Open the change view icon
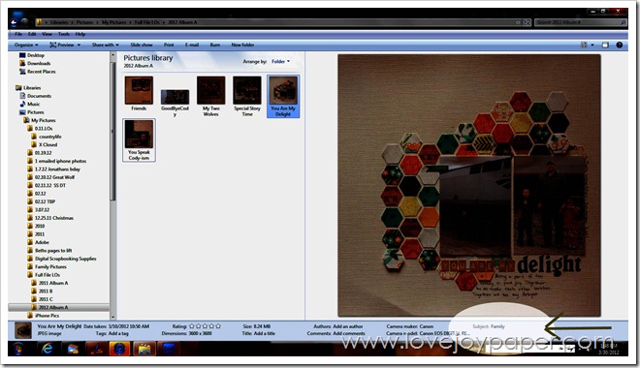 [x=584, y=45]
